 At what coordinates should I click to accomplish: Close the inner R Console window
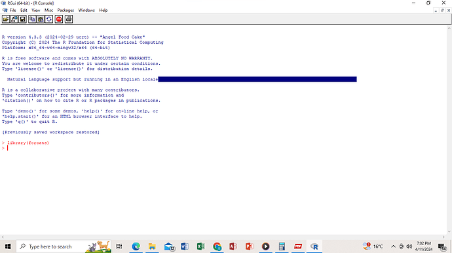pos(449,10)
